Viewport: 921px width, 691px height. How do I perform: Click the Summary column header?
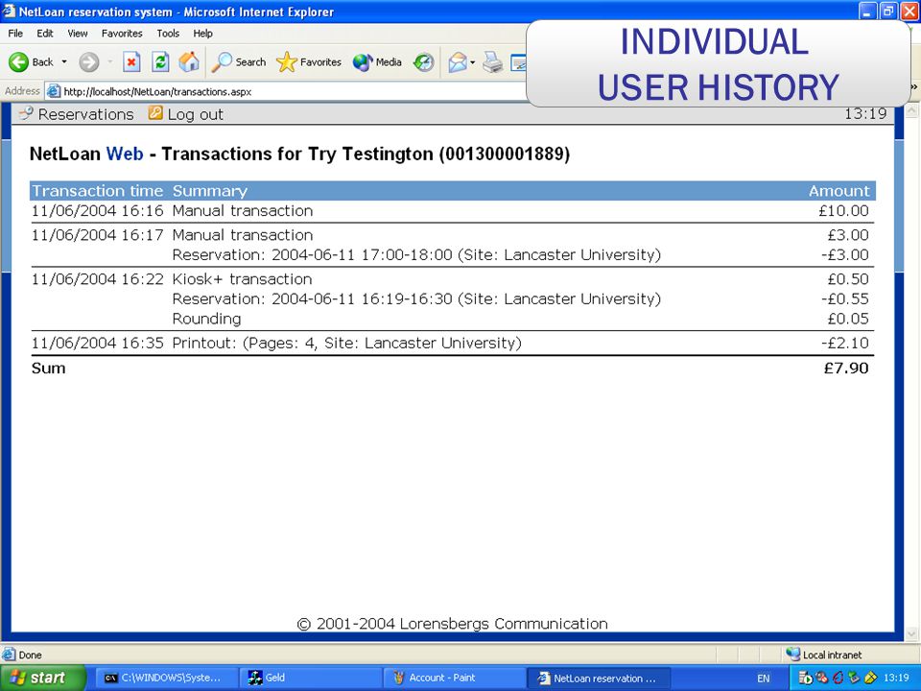click(210, 191)
